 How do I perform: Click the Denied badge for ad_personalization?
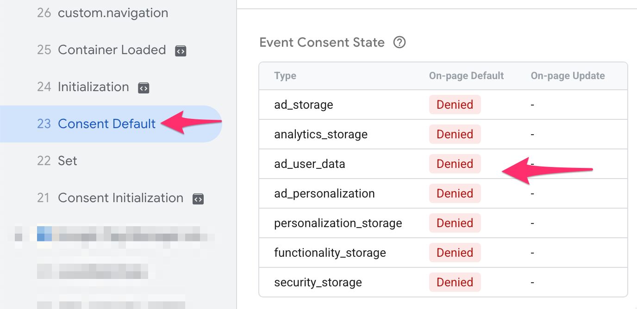(455, 193)
